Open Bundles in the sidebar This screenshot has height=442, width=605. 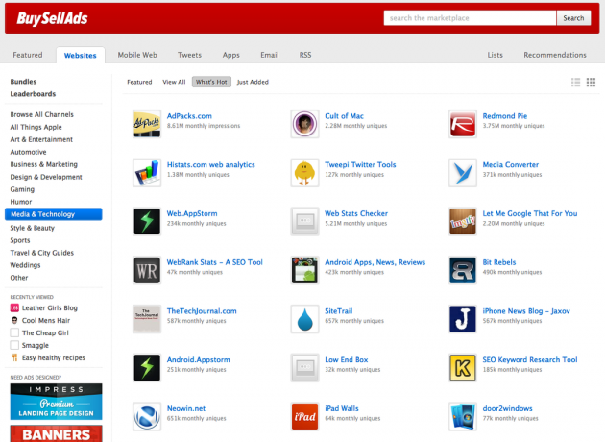click(x=23, y=82)
